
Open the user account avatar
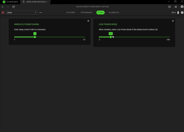(182, 7)
